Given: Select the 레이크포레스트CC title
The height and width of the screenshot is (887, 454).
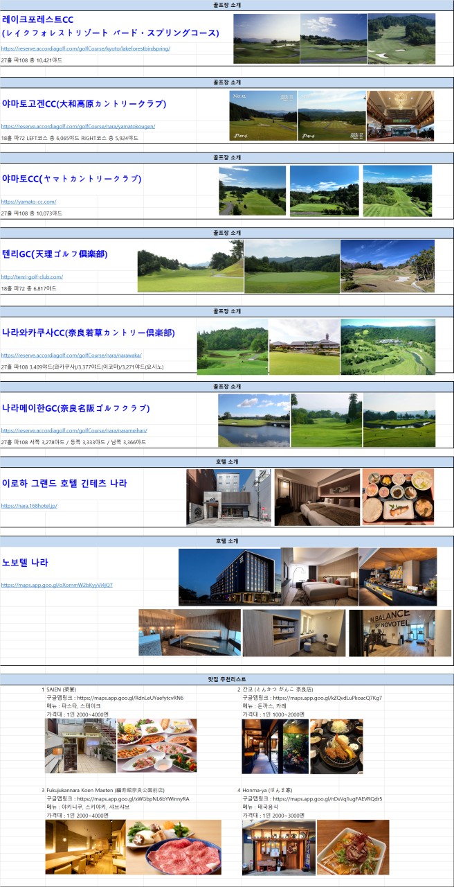Looking at the screenshot, I should click(x=111, y=26).
